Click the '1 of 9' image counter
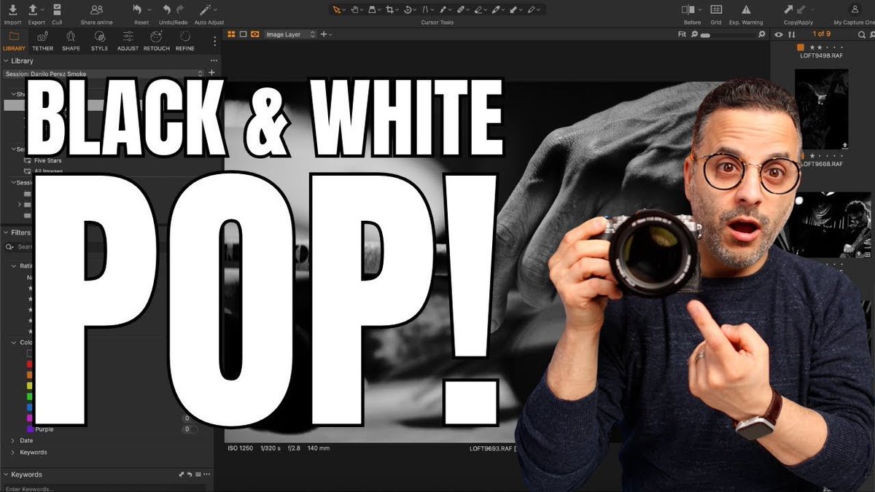 (822, 34)
